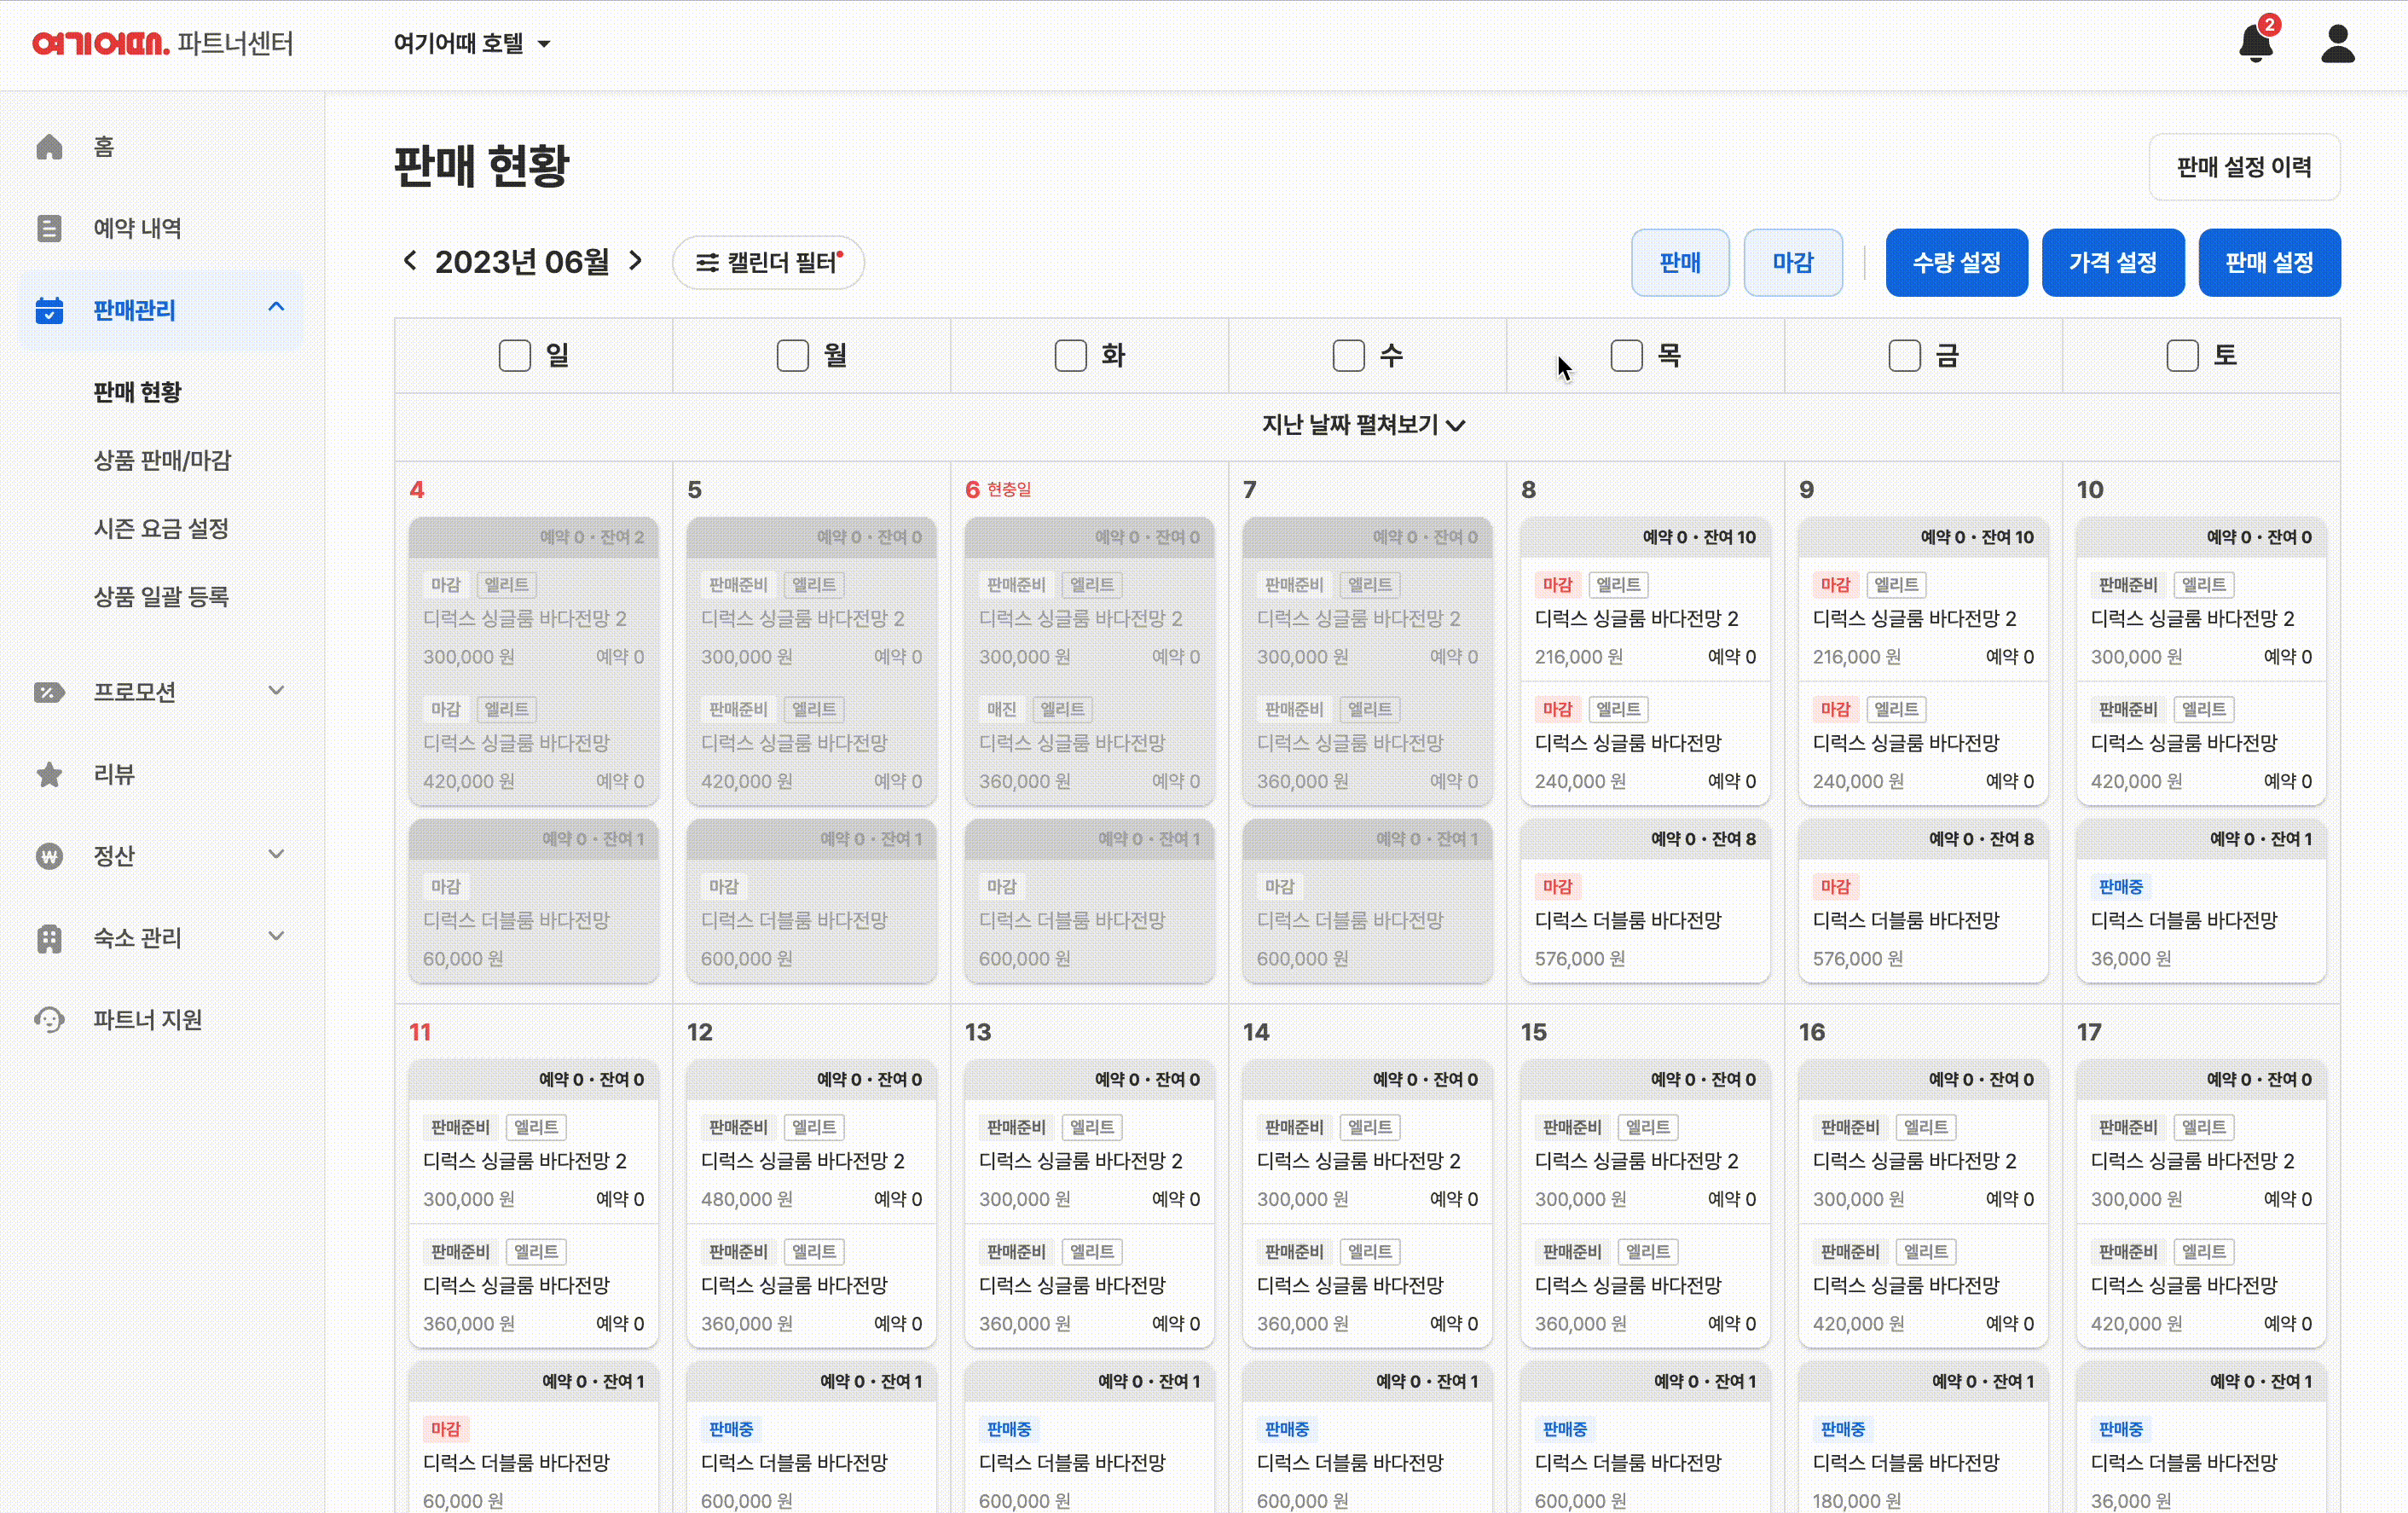Viewport: 2408px width, 1513px height.
Task: Click the home icon in sidebar
Action: 49,147
